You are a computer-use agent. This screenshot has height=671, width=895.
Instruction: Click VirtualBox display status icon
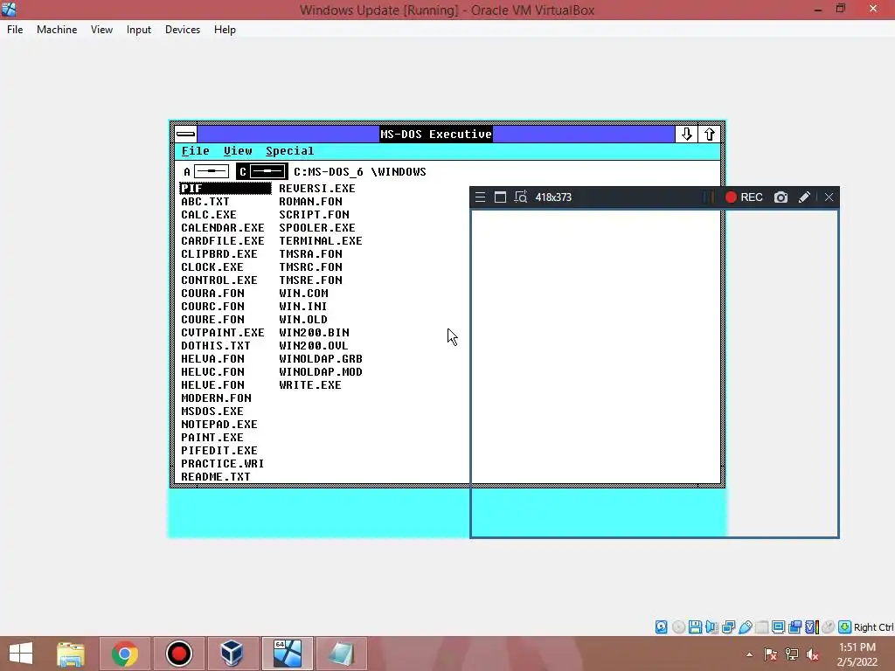[778, 627]
